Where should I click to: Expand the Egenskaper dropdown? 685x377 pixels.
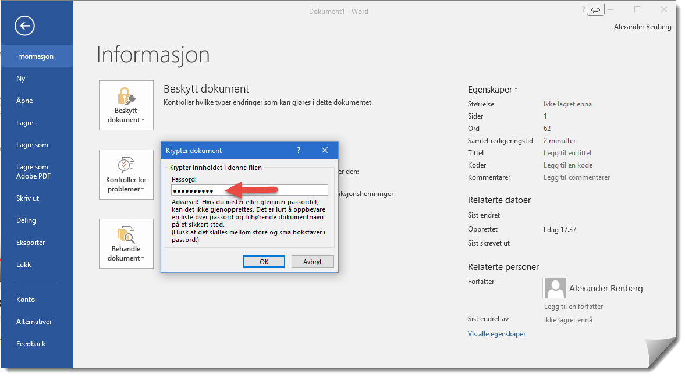(x=492, y=90)
